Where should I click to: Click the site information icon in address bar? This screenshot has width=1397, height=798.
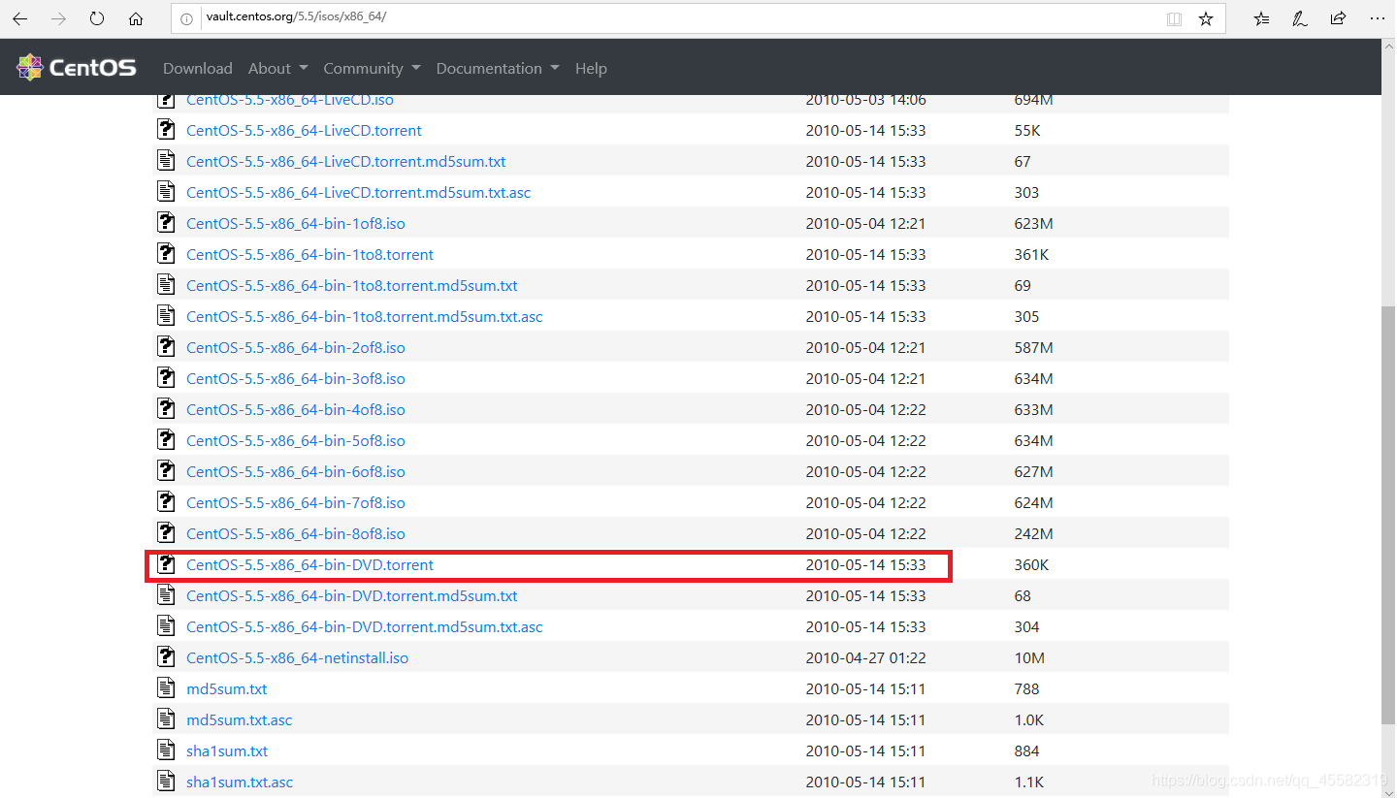pyautogui.click(x=188, y=18)
